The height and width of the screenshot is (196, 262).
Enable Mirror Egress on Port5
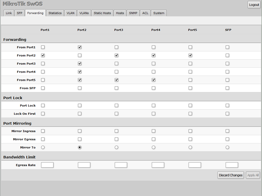click(190, 139)
